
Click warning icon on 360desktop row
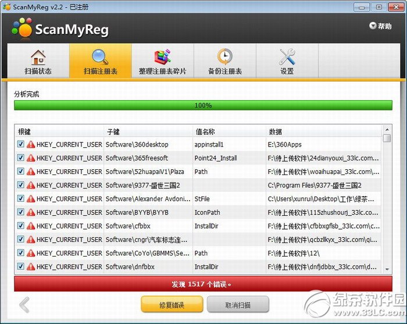pos(31,144)
